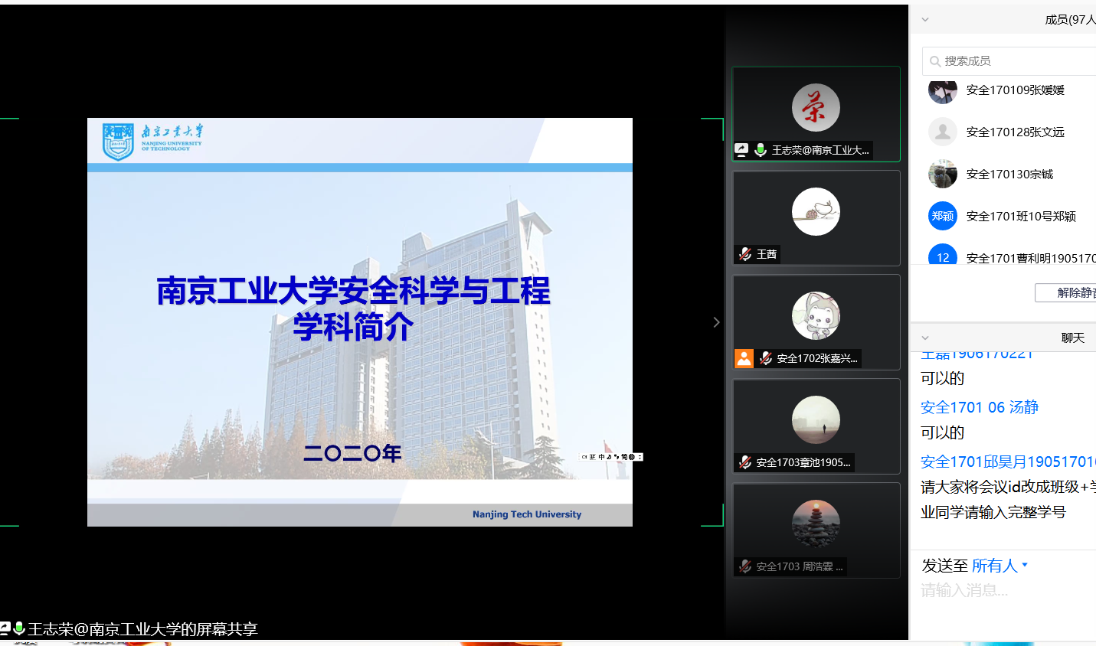Click the muted microphone icon beside 王茜
The image size is (1096, 646).
point(744,254)
